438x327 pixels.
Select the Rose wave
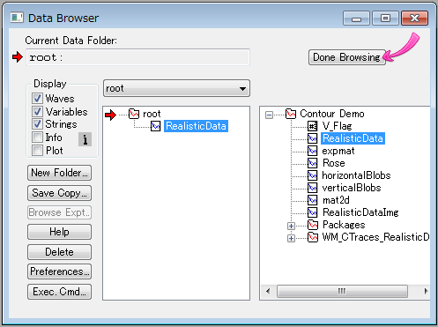pyautogui.click(x=334, y=163)
